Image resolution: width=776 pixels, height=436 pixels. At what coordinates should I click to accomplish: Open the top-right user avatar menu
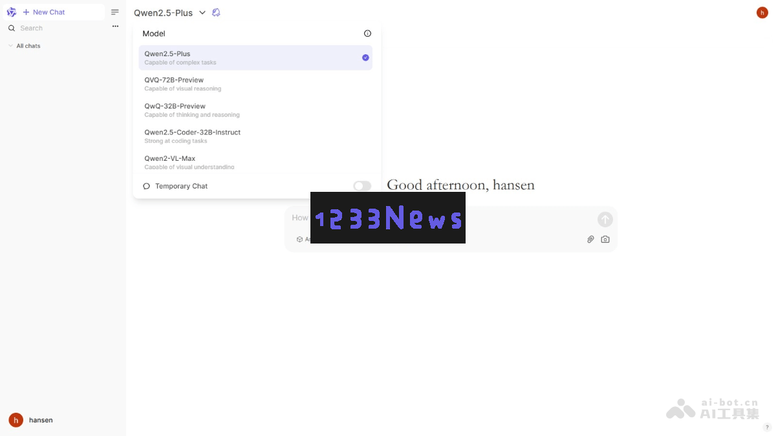click(762, 12)
